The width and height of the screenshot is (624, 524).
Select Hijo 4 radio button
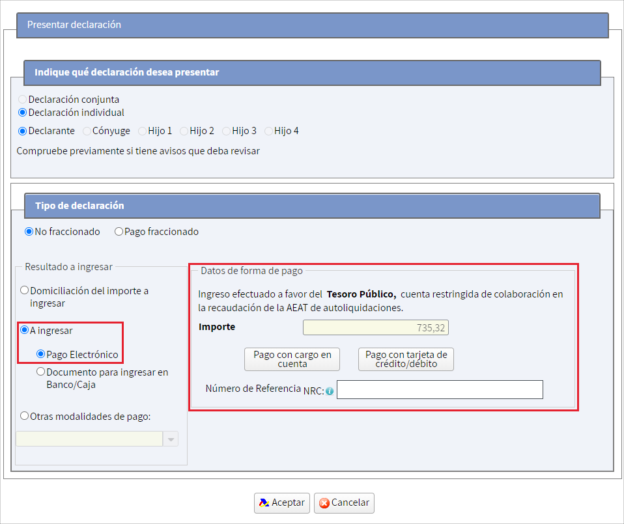tap(268, 131)
